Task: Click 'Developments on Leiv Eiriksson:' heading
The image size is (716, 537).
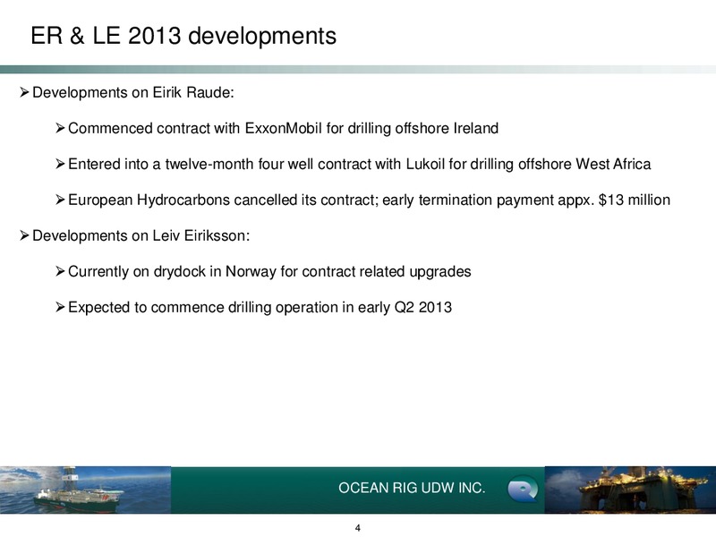Action: click(141, 235)
